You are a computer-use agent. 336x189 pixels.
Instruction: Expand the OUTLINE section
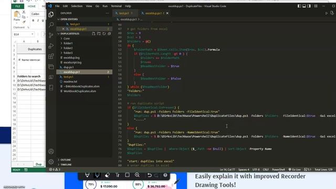pos(58,160)
